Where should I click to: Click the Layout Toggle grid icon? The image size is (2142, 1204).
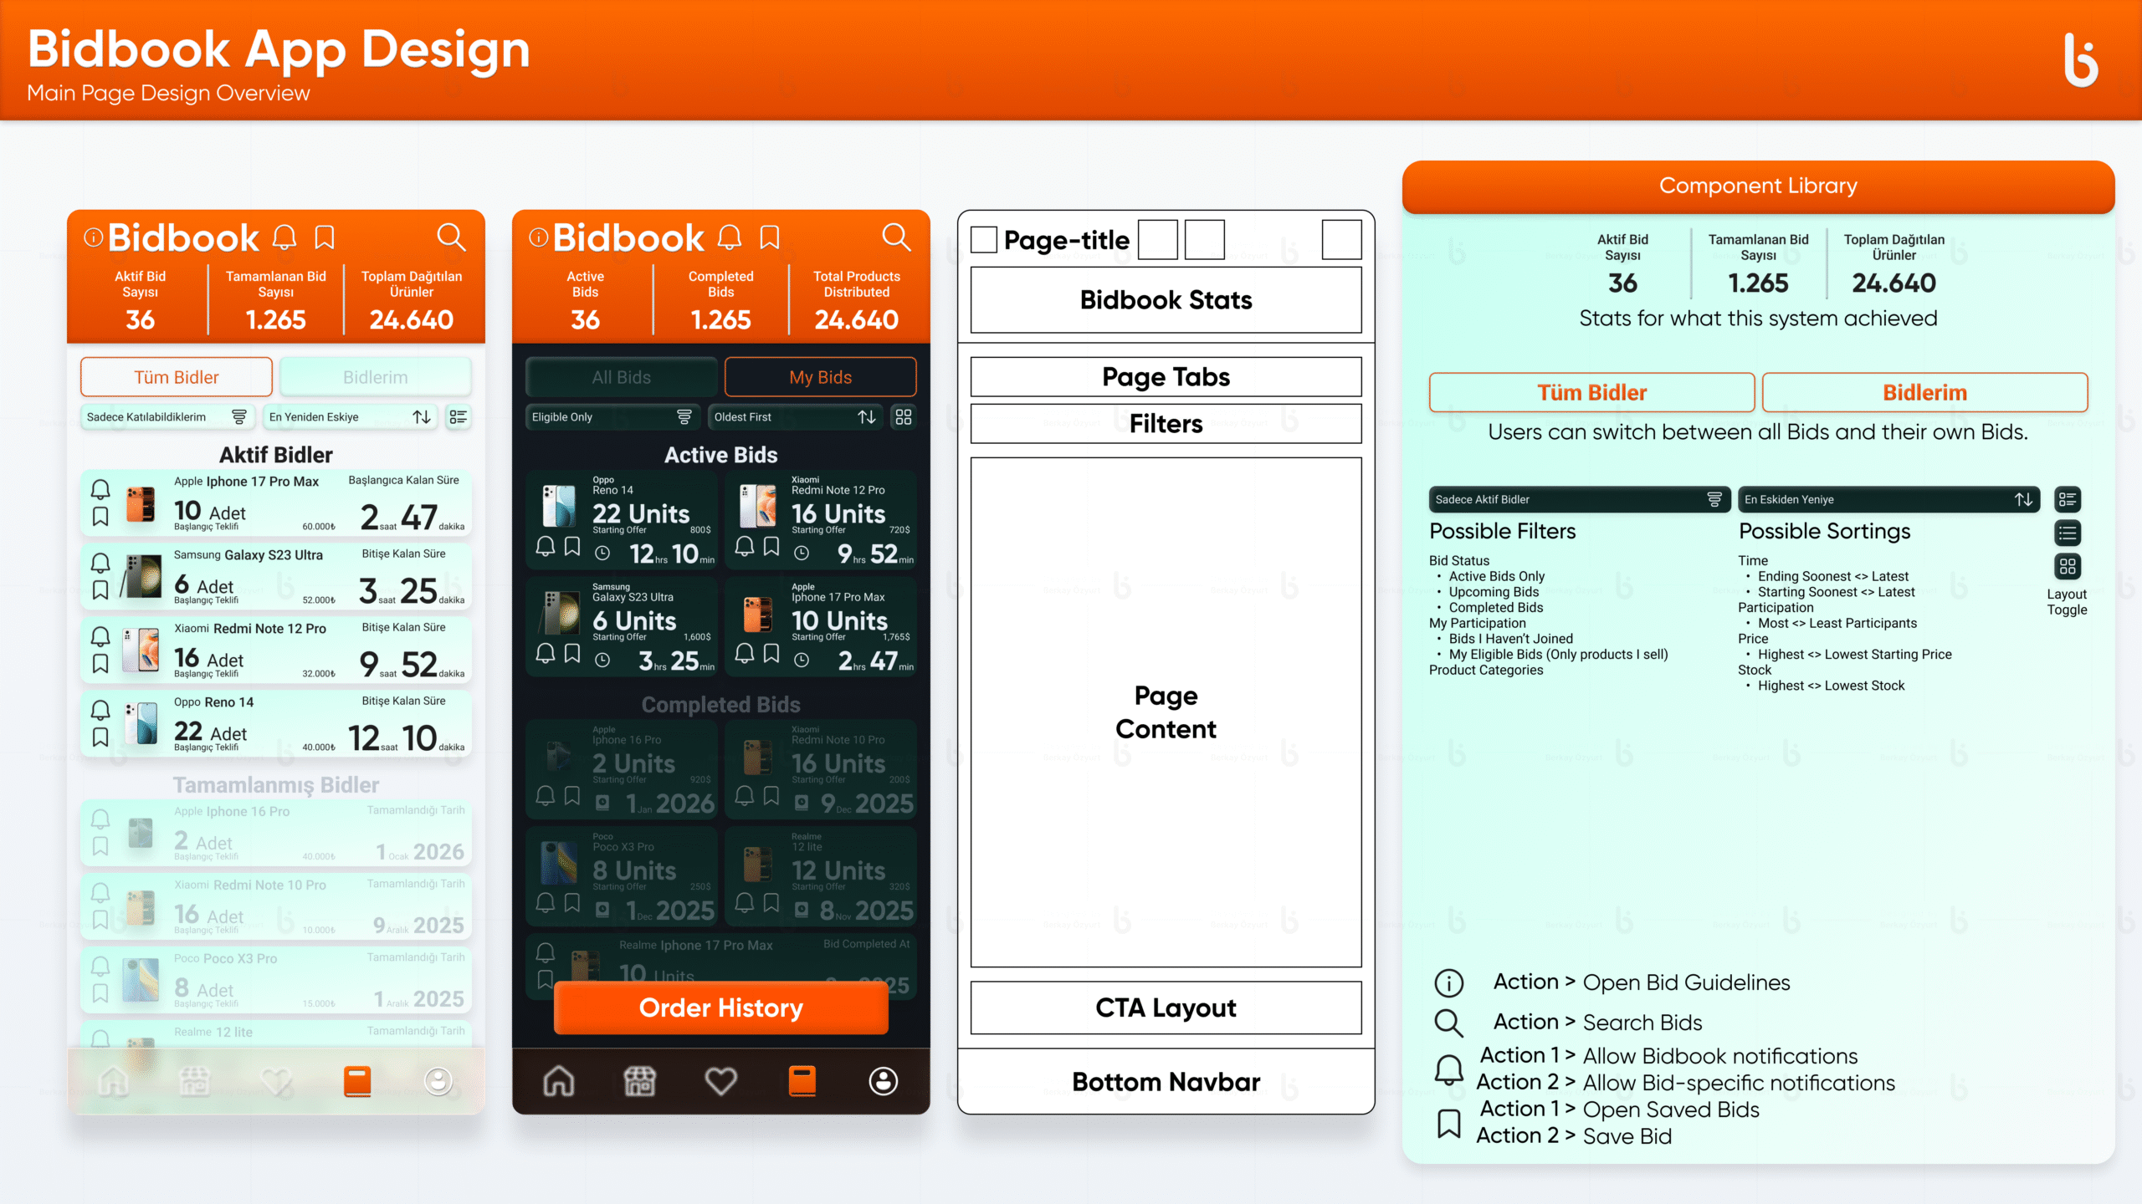(2068, 566)
